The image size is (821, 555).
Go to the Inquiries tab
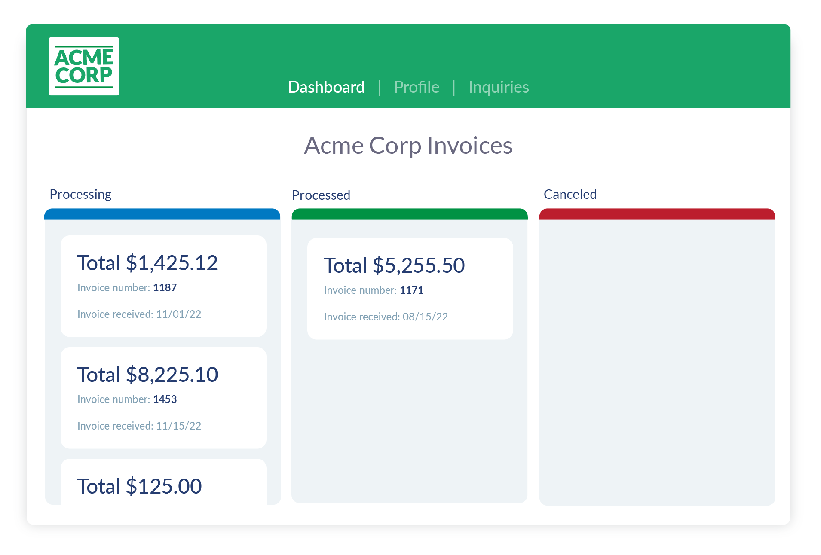498,87
